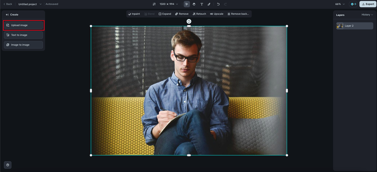377x172 pixels.
Task: Click the bottom-right corner resize handle
Action: pos(287,155)
